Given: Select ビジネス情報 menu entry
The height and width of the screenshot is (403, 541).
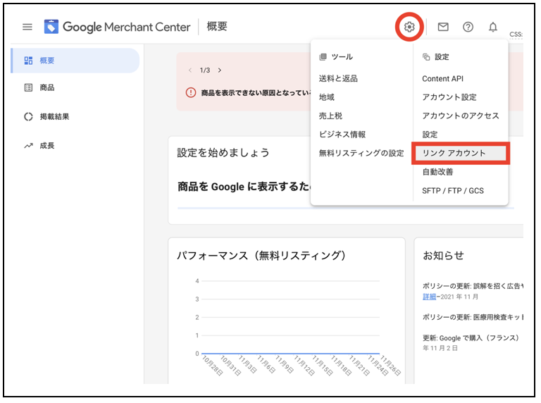Looking at the screenshot, I should (x=342, y=134).
